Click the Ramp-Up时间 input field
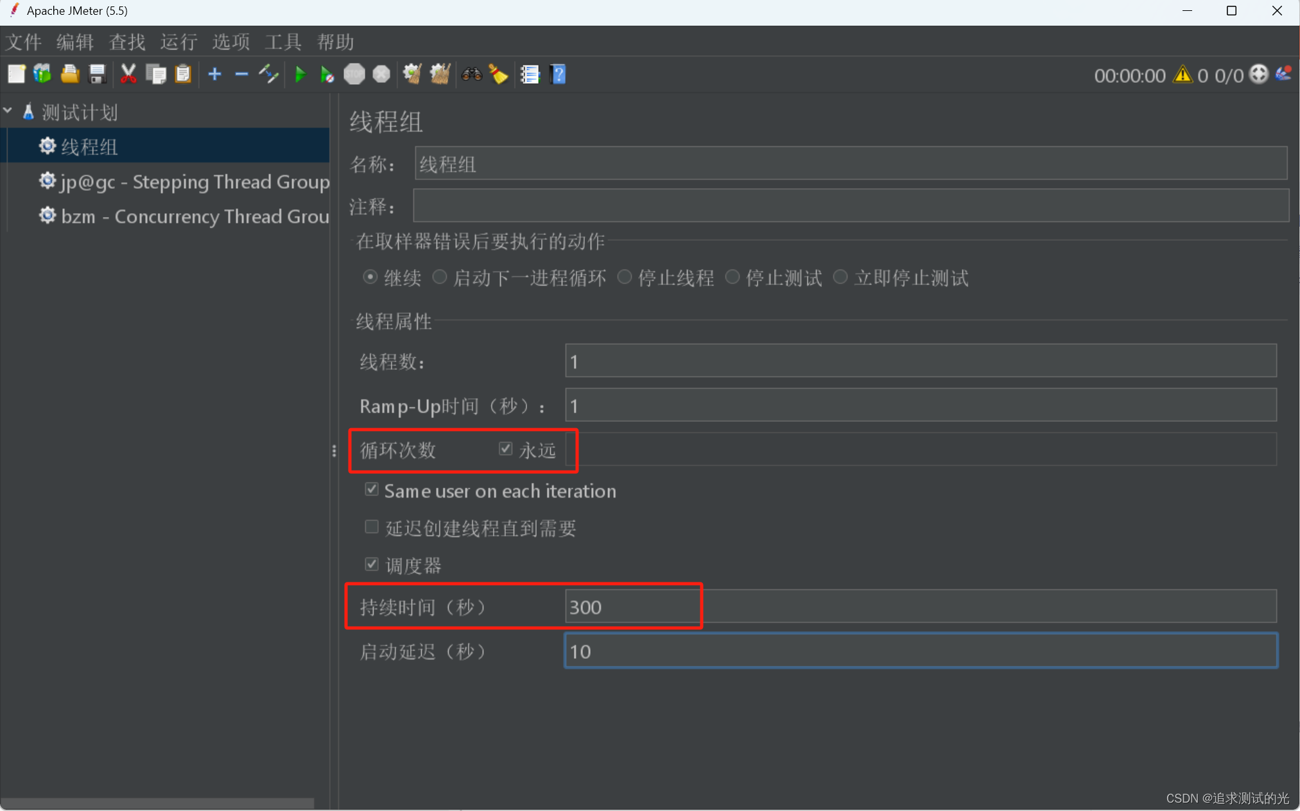Viewport: 1300px width, 811px height. (x=921, y=405)
